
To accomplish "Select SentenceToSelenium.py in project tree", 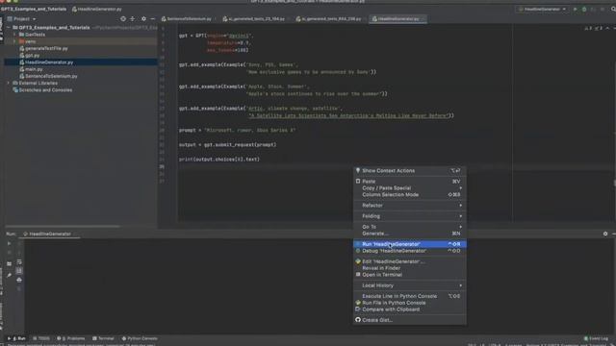I will coord(48,76).
